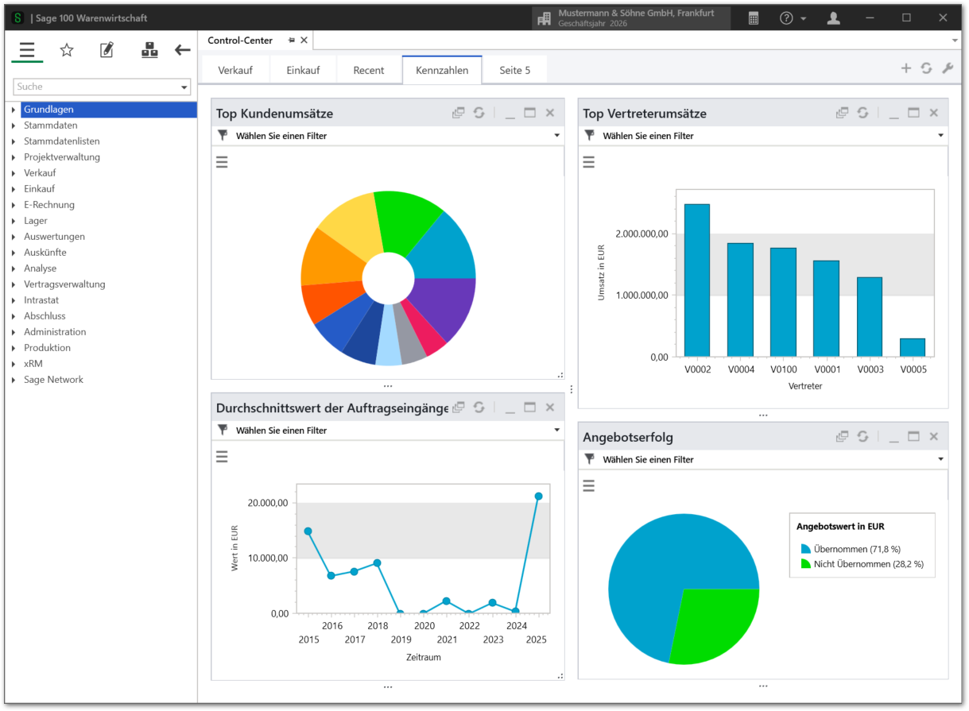Viewport: 969px width, 711px height.
Task: Open Vertragsverwaltung in the navigation tree
Action: point(64,284)
